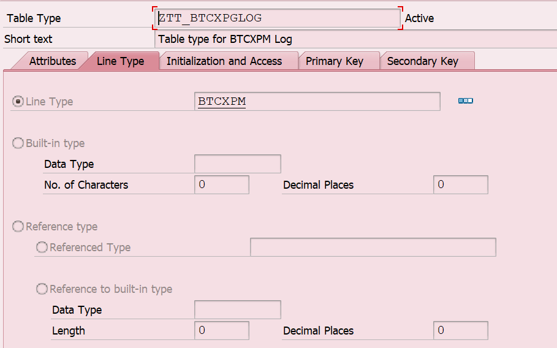This screenshot has height=348, width=557.
Task: Click Data Type field under Reference to built-in
Action: point(238,309)
